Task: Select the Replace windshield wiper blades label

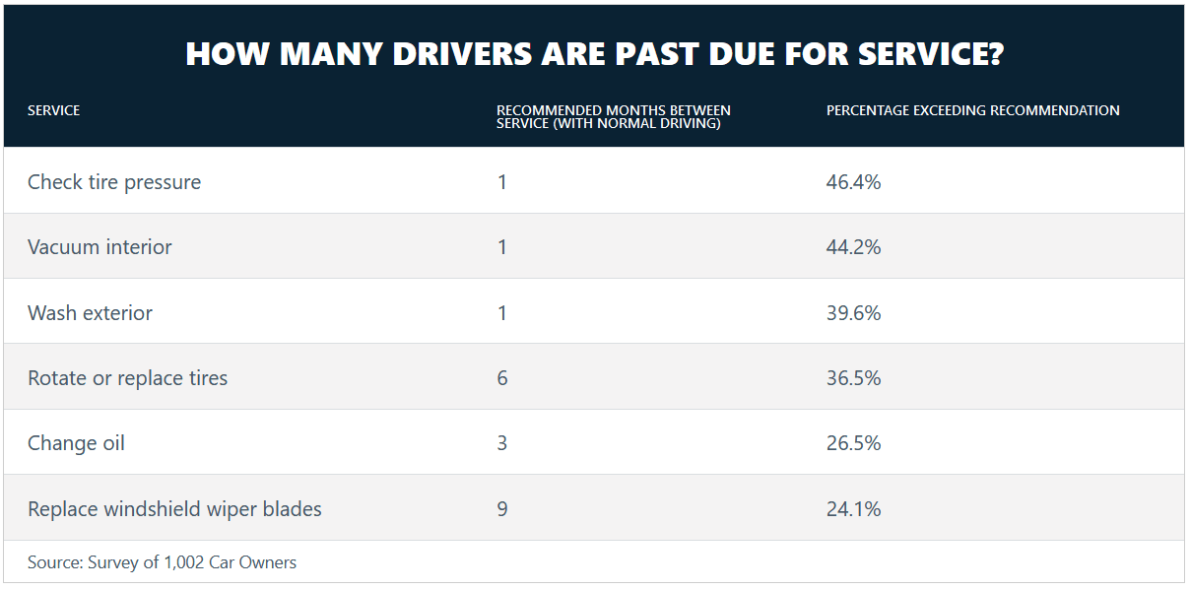Action: pos(174,509)
